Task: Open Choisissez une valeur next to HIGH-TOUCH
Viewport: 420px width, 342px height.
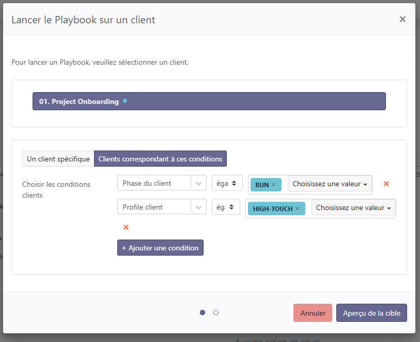Action: [x=353, y=207]
